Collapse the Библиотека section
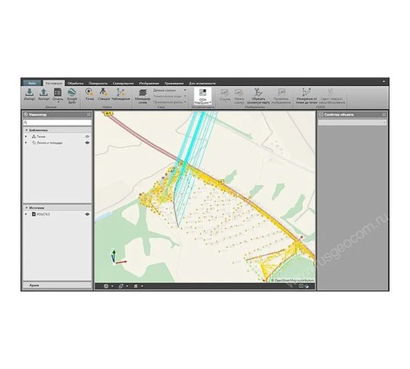The height and width of the screenshot is (369, 410). pyautogui.click(x=26, y=130)
